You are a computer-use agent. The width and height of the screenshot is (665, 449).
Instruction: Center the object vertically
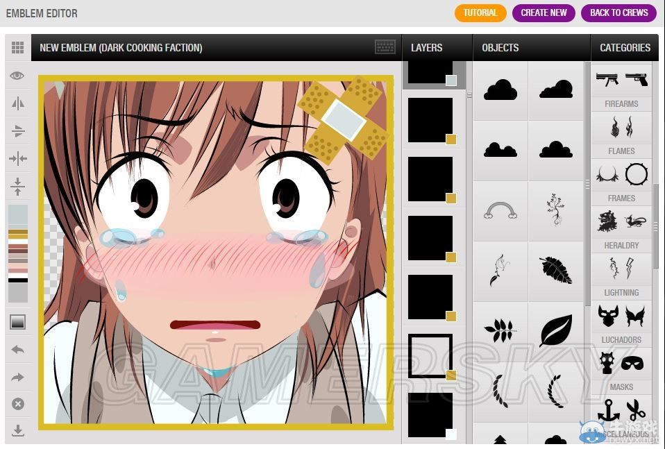coord(18,186)
